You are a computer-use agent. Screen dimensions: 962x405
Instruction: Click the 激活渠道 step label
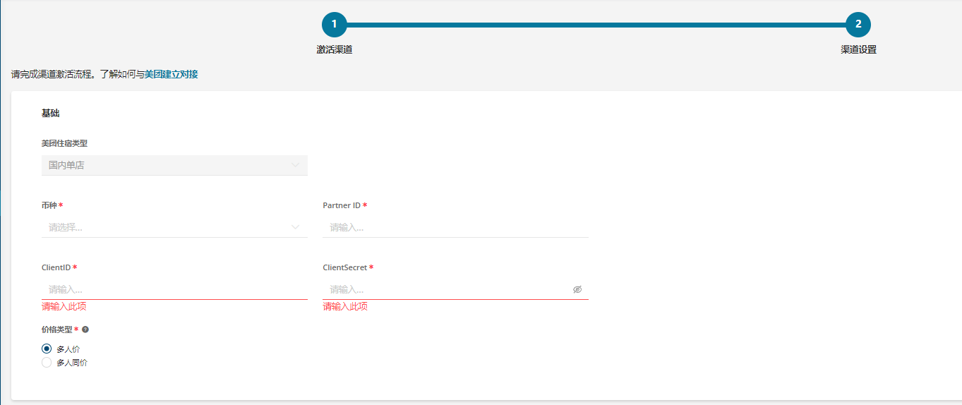point(335,50)
